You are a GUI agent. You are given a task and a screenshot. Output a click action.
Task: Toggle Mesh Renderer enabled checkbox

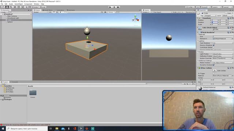click(201, 32)
